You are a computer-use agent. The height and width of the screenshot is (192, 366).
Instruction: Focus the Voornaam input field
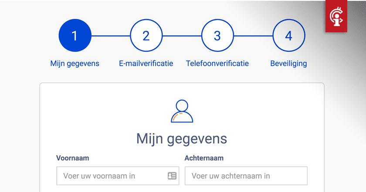coord(118,175)
